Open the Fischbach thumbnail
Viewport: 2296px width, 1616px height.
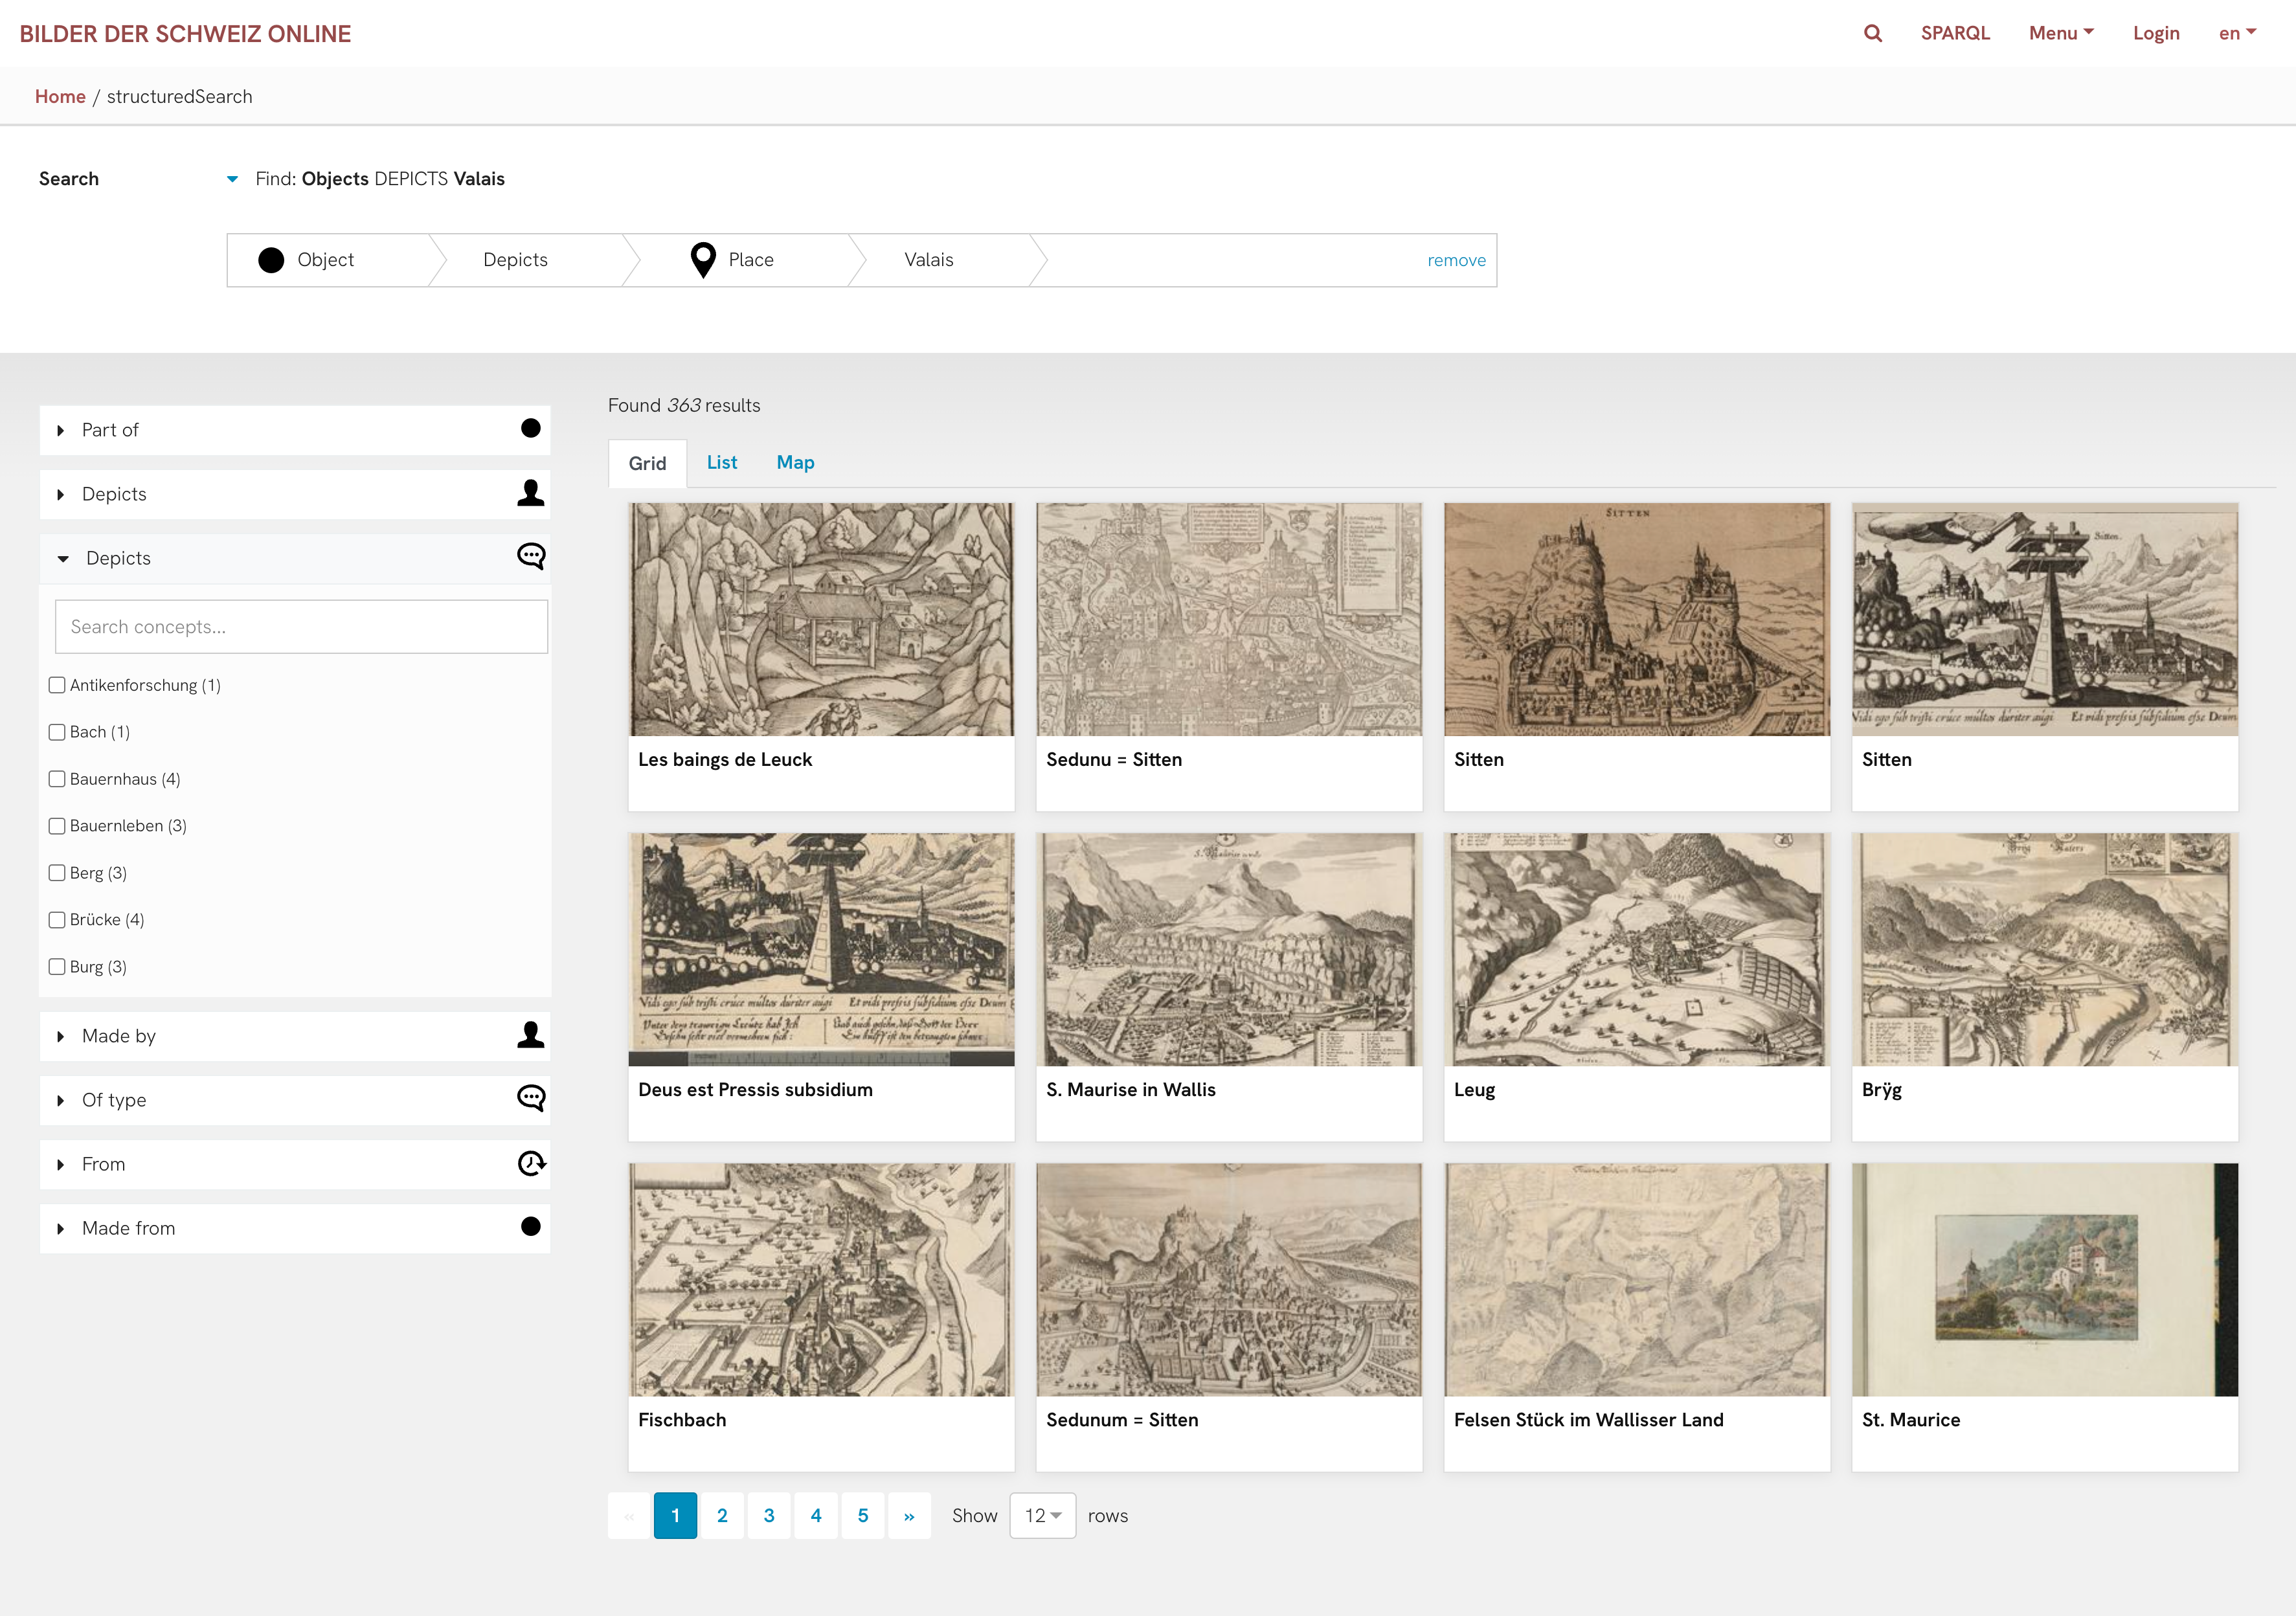pyautogui.click(x=821, y=1279)
